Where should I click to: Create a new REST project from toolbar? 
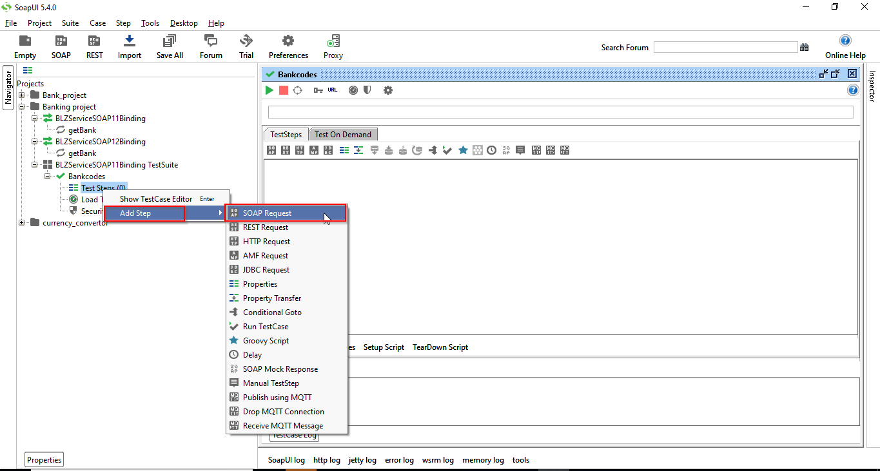(94, 46)
